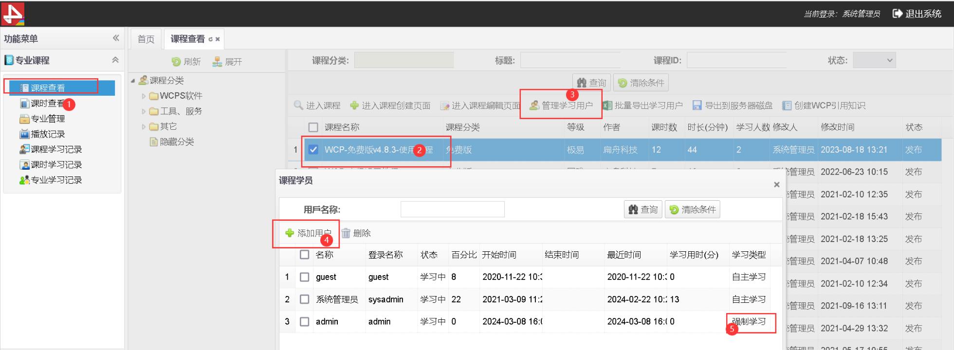Switch to the 课程查看 tab

(187, 39)
